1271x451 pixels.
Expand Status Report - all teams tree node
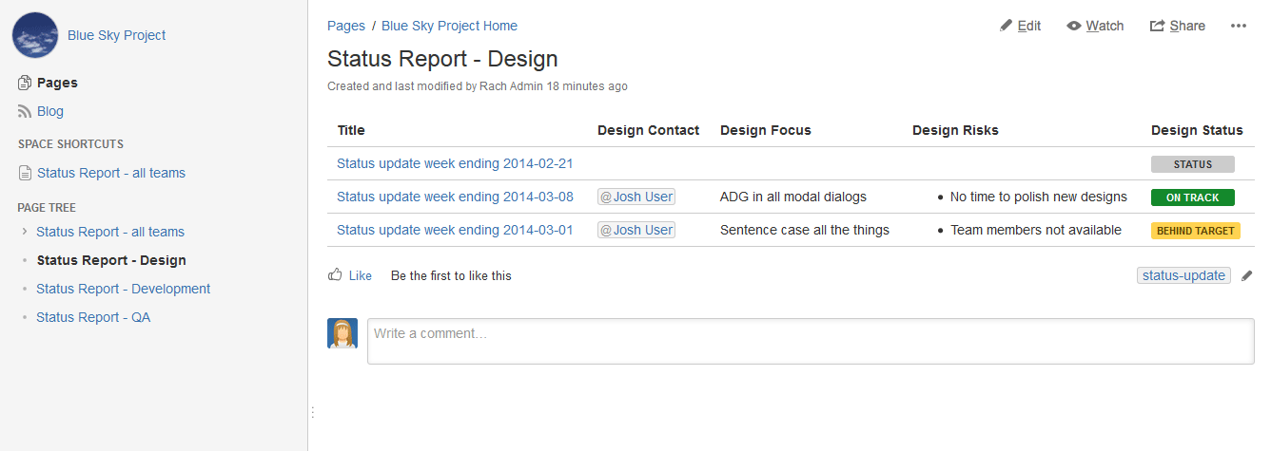[x=24, y=232]
